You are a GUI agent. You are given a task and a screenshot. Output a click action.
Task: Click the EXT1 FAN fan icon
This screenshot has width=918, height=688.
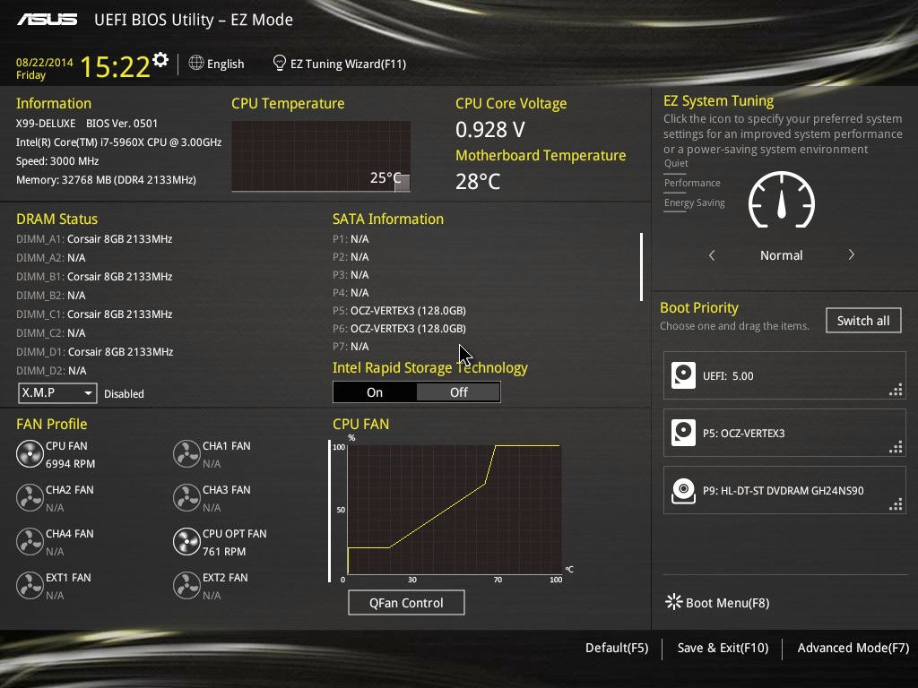coord(30,586)
